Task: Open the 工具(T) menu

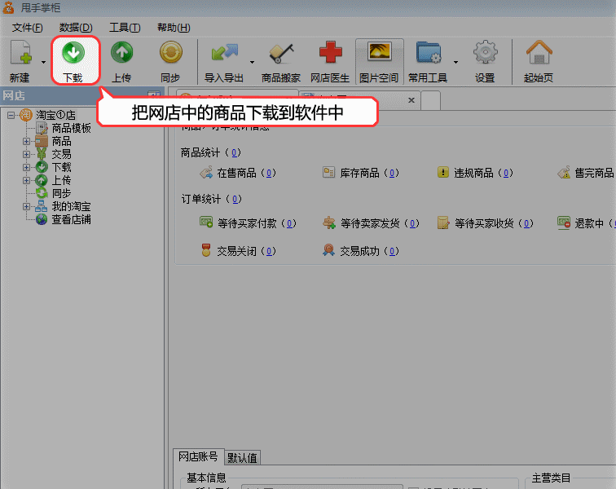Action: tap(125, 28)
